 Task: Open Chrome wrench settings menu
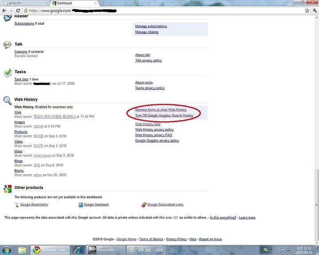point(315,11)
